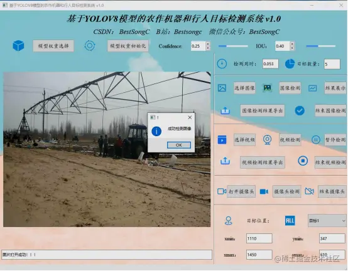The image size is (348, 271).
Task: Adjust the IOU slider
Action: 321,46
